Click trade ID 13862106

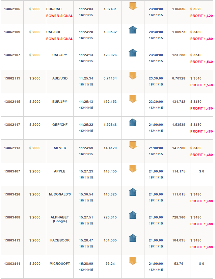click(12, 9)
